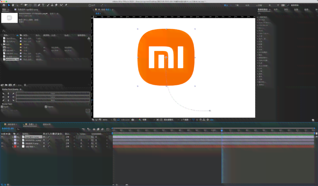
Task: Hide layer 4 with its eye icon
Action: pyautogui.click(x=2, y=147)
